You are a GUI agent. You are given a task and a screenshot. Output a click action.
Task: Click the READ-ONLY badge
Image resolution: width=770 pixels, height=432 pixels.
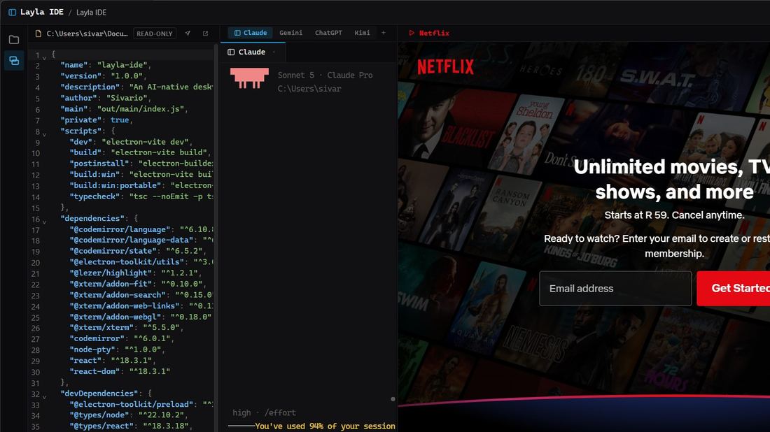pos(155,34)
